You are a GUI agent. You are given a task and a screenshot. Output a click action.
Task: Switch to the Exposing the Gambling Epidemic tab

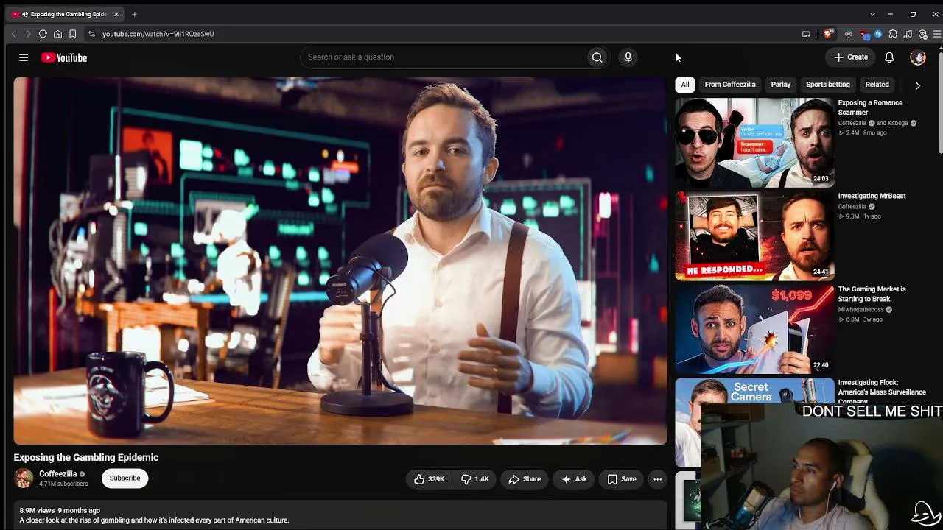[65, 14]
